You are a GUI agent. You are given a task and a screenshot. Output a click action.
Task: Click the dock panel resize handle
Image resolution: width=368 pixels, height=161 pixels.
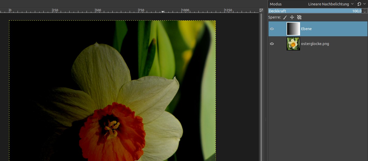[266, 119]
